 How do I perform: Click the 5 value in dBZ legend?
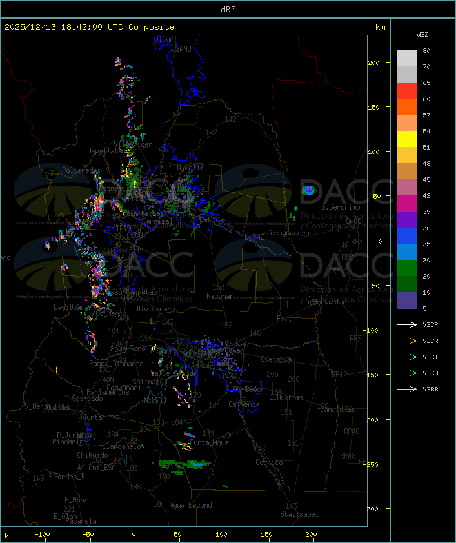425,308
